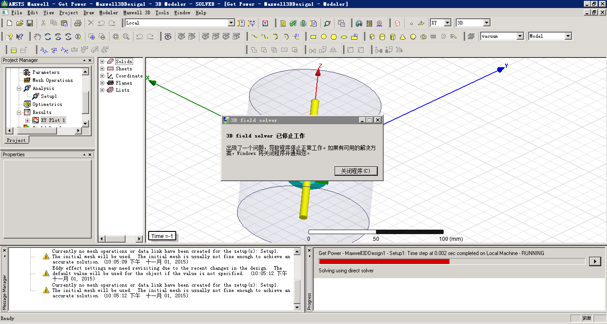This screenshot has width=607, height=324.
Task: Click the Project Manager vertical scrollbar
Action: pos(85,99)
